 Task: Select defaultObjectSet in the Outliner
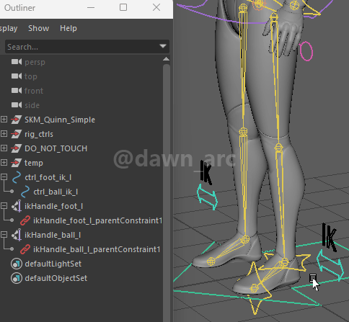(56, 278)
